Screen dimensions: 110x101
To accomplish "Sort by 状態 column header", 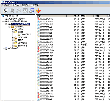I will (87, 16).
